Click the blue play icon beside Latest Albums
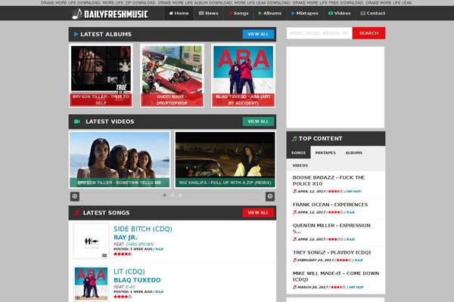Viewport: 454px width, 302px height. (76, 34)
